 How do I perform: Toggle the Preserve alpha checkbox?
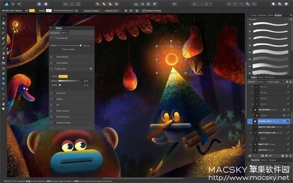click(x=60, y=49)
